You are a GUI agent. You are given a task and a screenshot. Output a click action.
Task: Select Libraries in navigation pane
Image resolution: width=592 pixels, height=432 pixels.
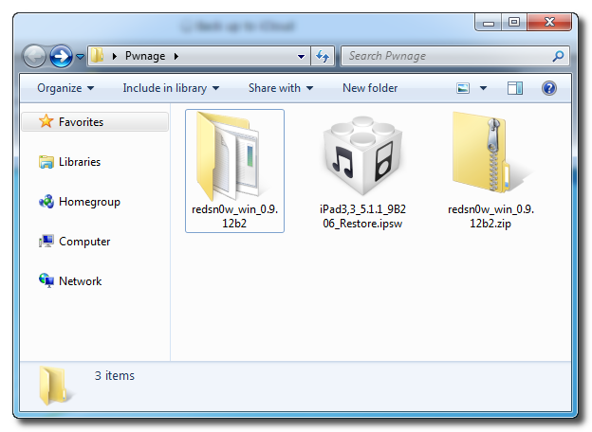click(80, 162)
